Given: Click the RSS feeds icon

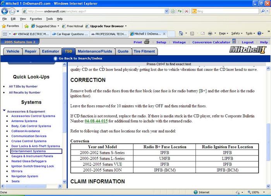Looking at the screenshot, I should click(x=192, y=34).
